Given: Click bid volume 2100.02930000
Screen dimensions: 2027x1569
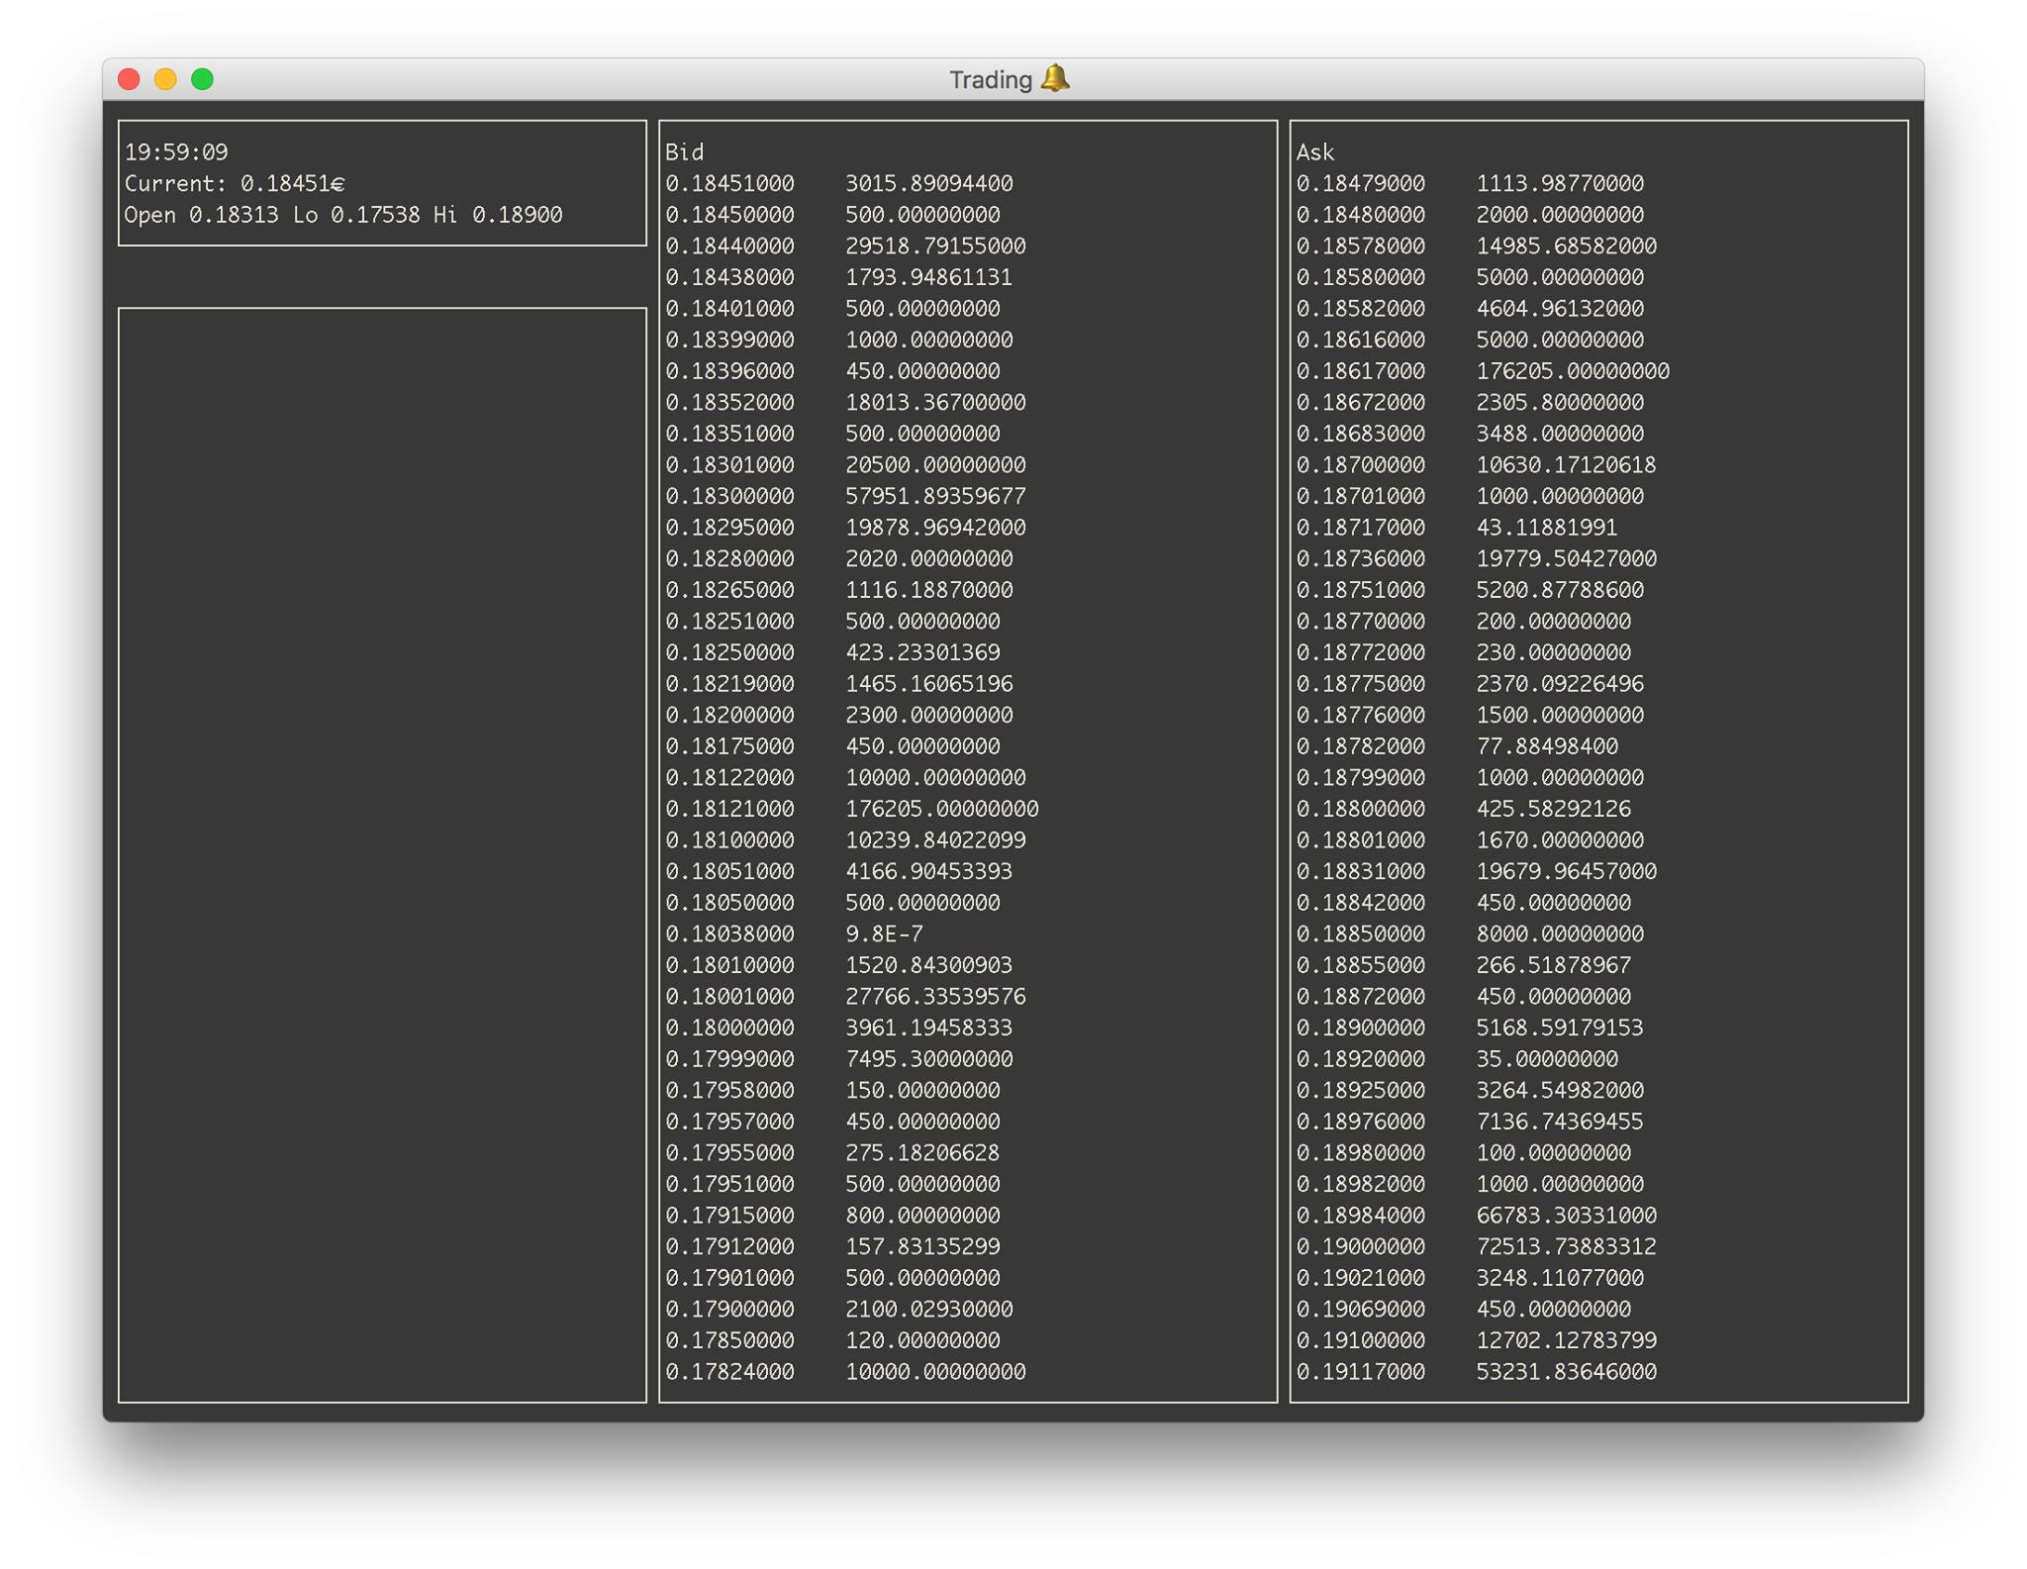Looking at the screenshot, I should [929, 1310].
